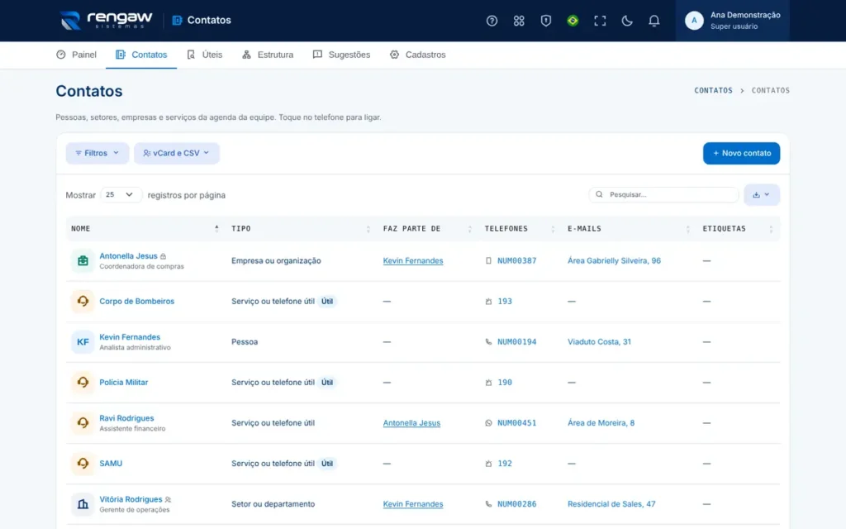This screenshot has height=529, width=846.
Task: Call phone number NUM00387
Action: (517, 260)
